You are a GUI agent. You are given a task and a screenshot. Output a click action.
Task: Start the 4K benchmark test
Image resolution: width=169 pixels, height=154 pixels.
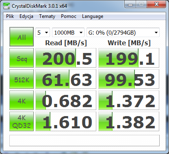22,100
